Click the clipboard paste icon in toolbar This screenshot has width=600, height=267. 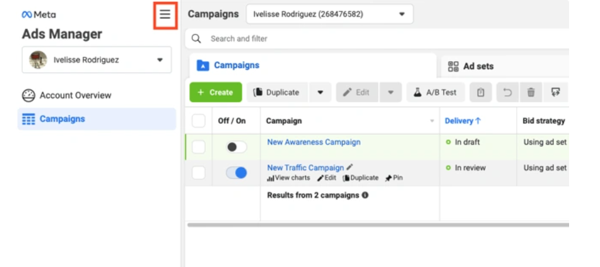click(x=481, y=92)
